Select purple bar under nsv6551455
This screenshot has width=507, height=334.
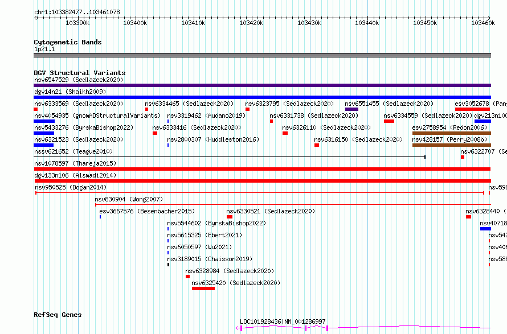[352, 109]
